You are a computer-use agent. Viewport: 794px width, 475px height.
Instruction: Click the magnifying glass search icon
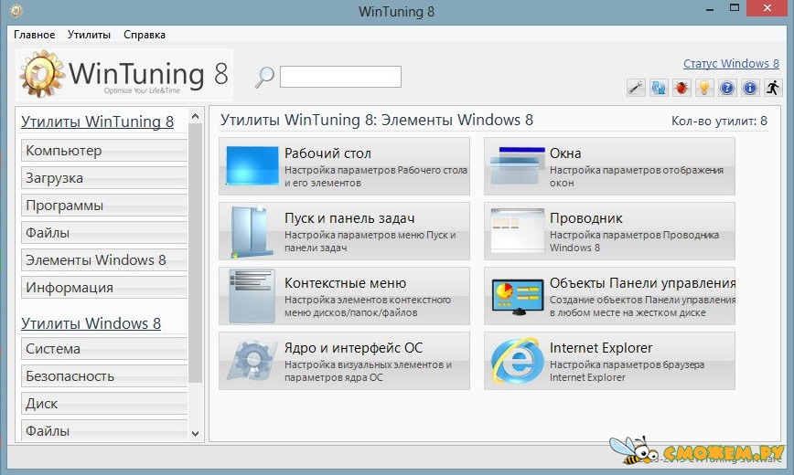point(263,77)
